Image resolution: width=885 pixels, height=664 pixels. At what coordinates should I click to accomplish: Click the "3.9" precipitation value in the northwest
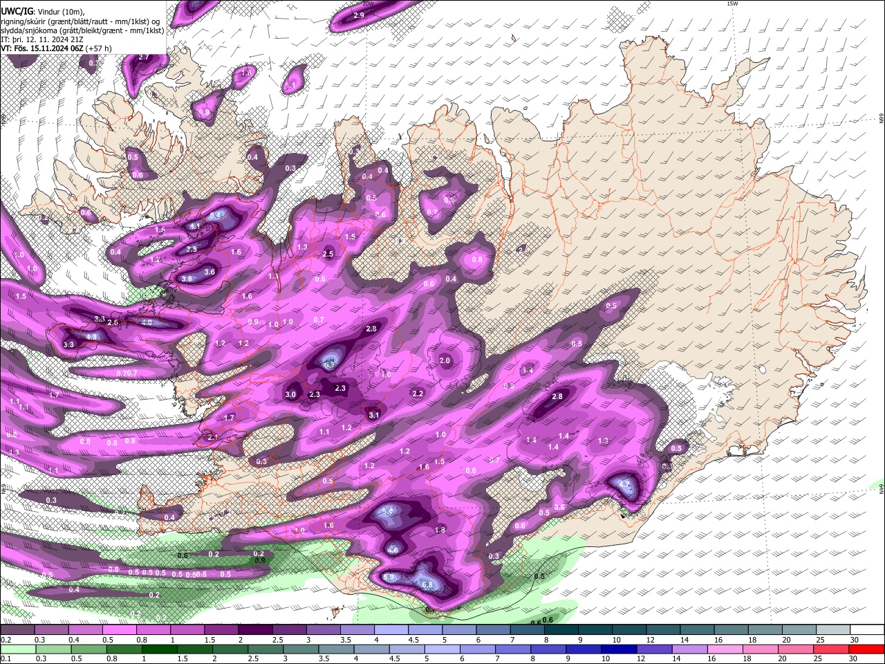point(192,249)
